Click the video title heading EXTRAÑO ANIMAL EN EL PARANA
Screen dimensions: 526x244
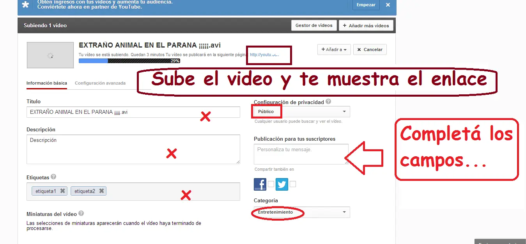[150, 45]
